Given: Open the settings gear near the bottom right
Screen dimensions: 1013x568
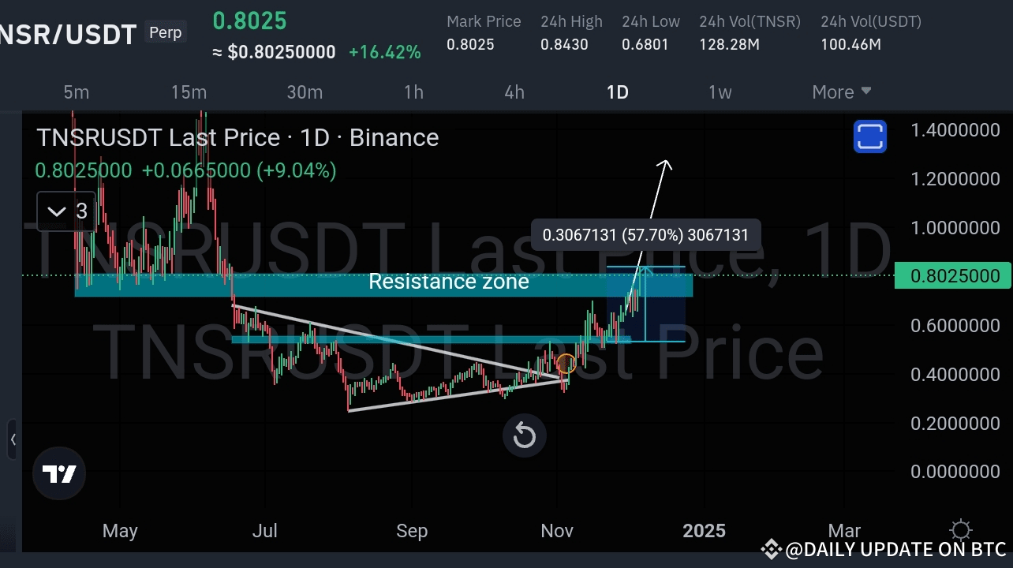Looking at the screenshot, I should click(x=960, y=529).
